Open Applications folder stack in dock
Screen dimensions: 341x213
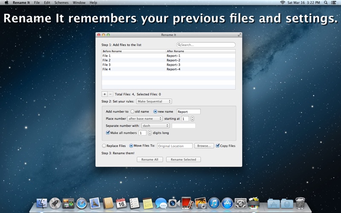273,204
